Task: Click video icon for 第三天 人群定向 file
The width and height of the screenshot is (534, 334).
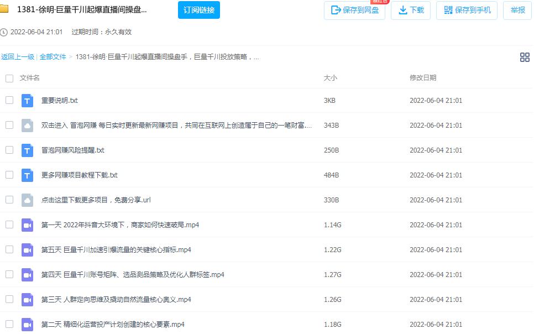Action: coord(28,300)
